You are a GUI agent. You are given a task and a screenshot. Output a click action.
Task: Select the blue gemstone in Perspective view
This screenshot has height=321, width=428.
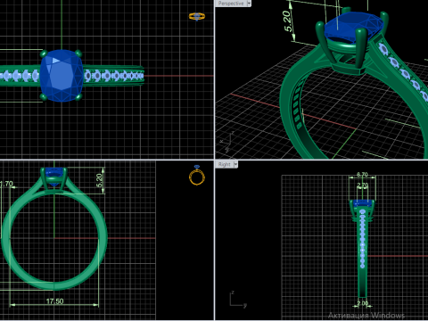pyautogui.click(x=353, y=27)
